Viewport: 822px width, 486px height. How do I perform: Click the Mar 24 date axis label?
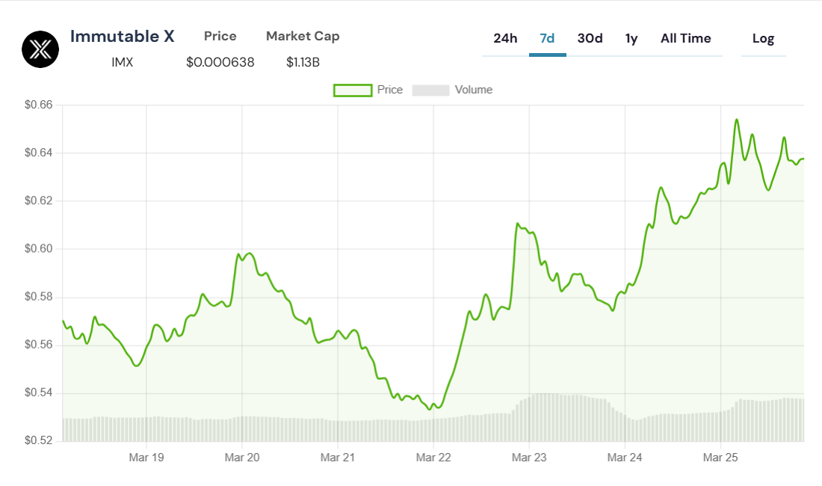point(625,458)
